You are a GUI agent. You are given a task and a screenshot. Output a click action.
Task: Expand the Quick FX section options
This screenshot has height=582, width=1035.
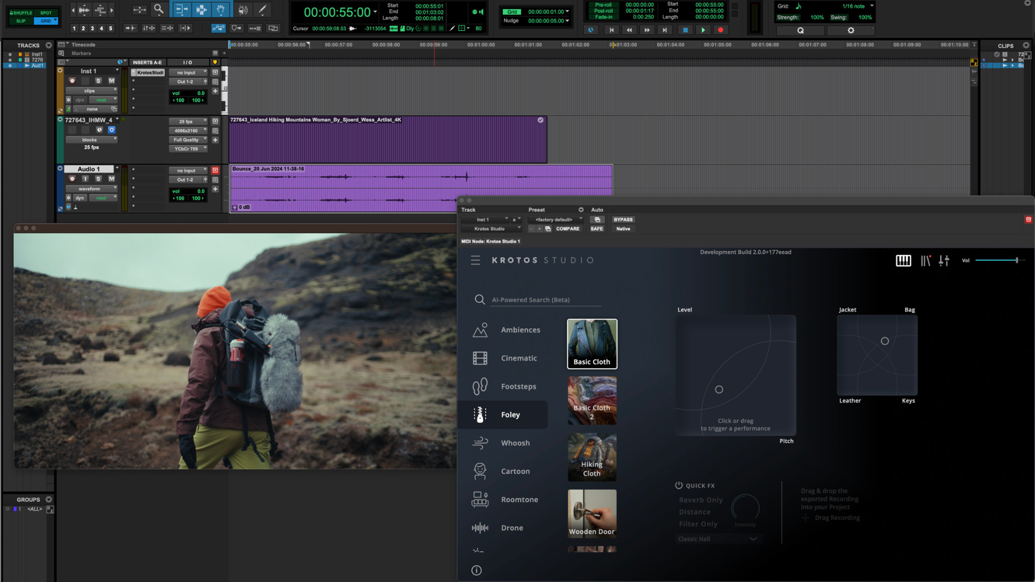(752, 539)
